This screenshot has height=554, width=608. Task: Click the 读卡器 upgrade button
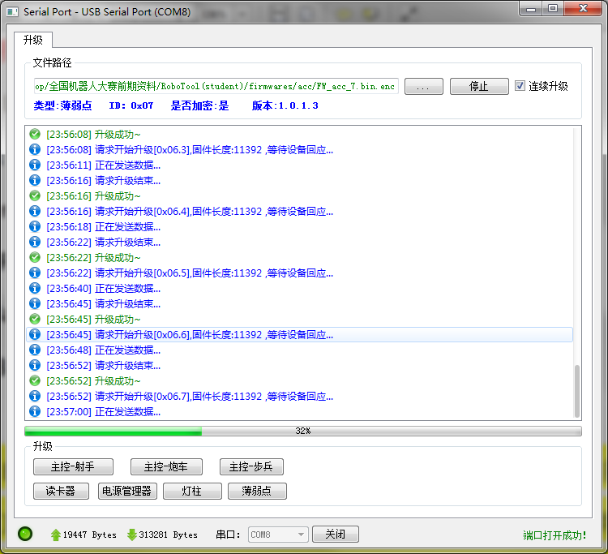pyautogui.click(x=61, y=492)
